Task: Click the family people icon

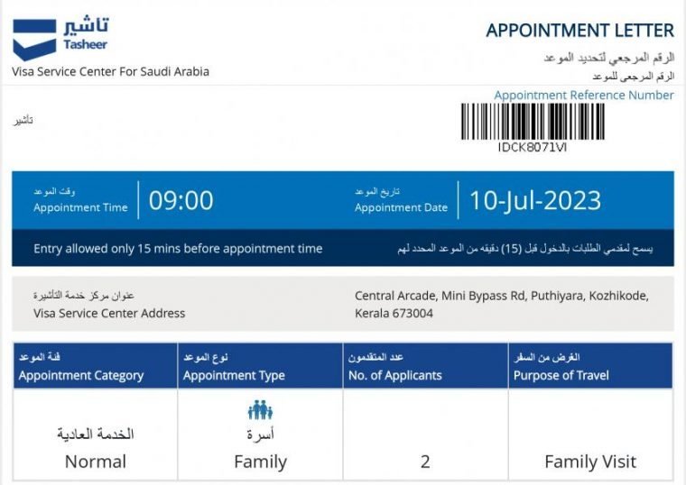Action: pos(260,411)
